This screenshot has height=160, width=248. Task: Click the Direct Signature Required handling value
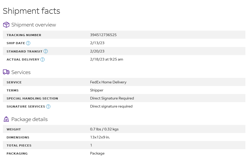point(112,98)
